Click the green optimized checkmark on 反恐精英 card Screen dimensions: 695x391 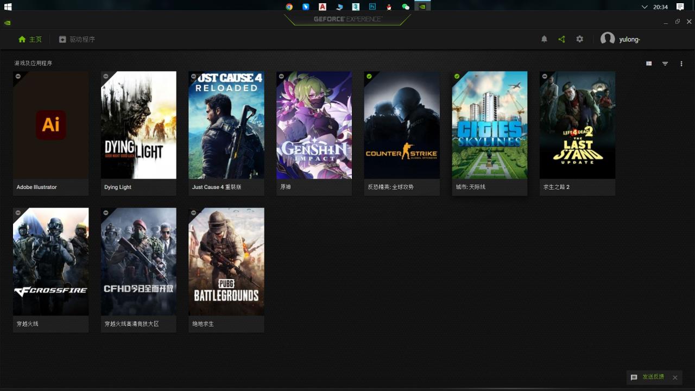(369, 77)
